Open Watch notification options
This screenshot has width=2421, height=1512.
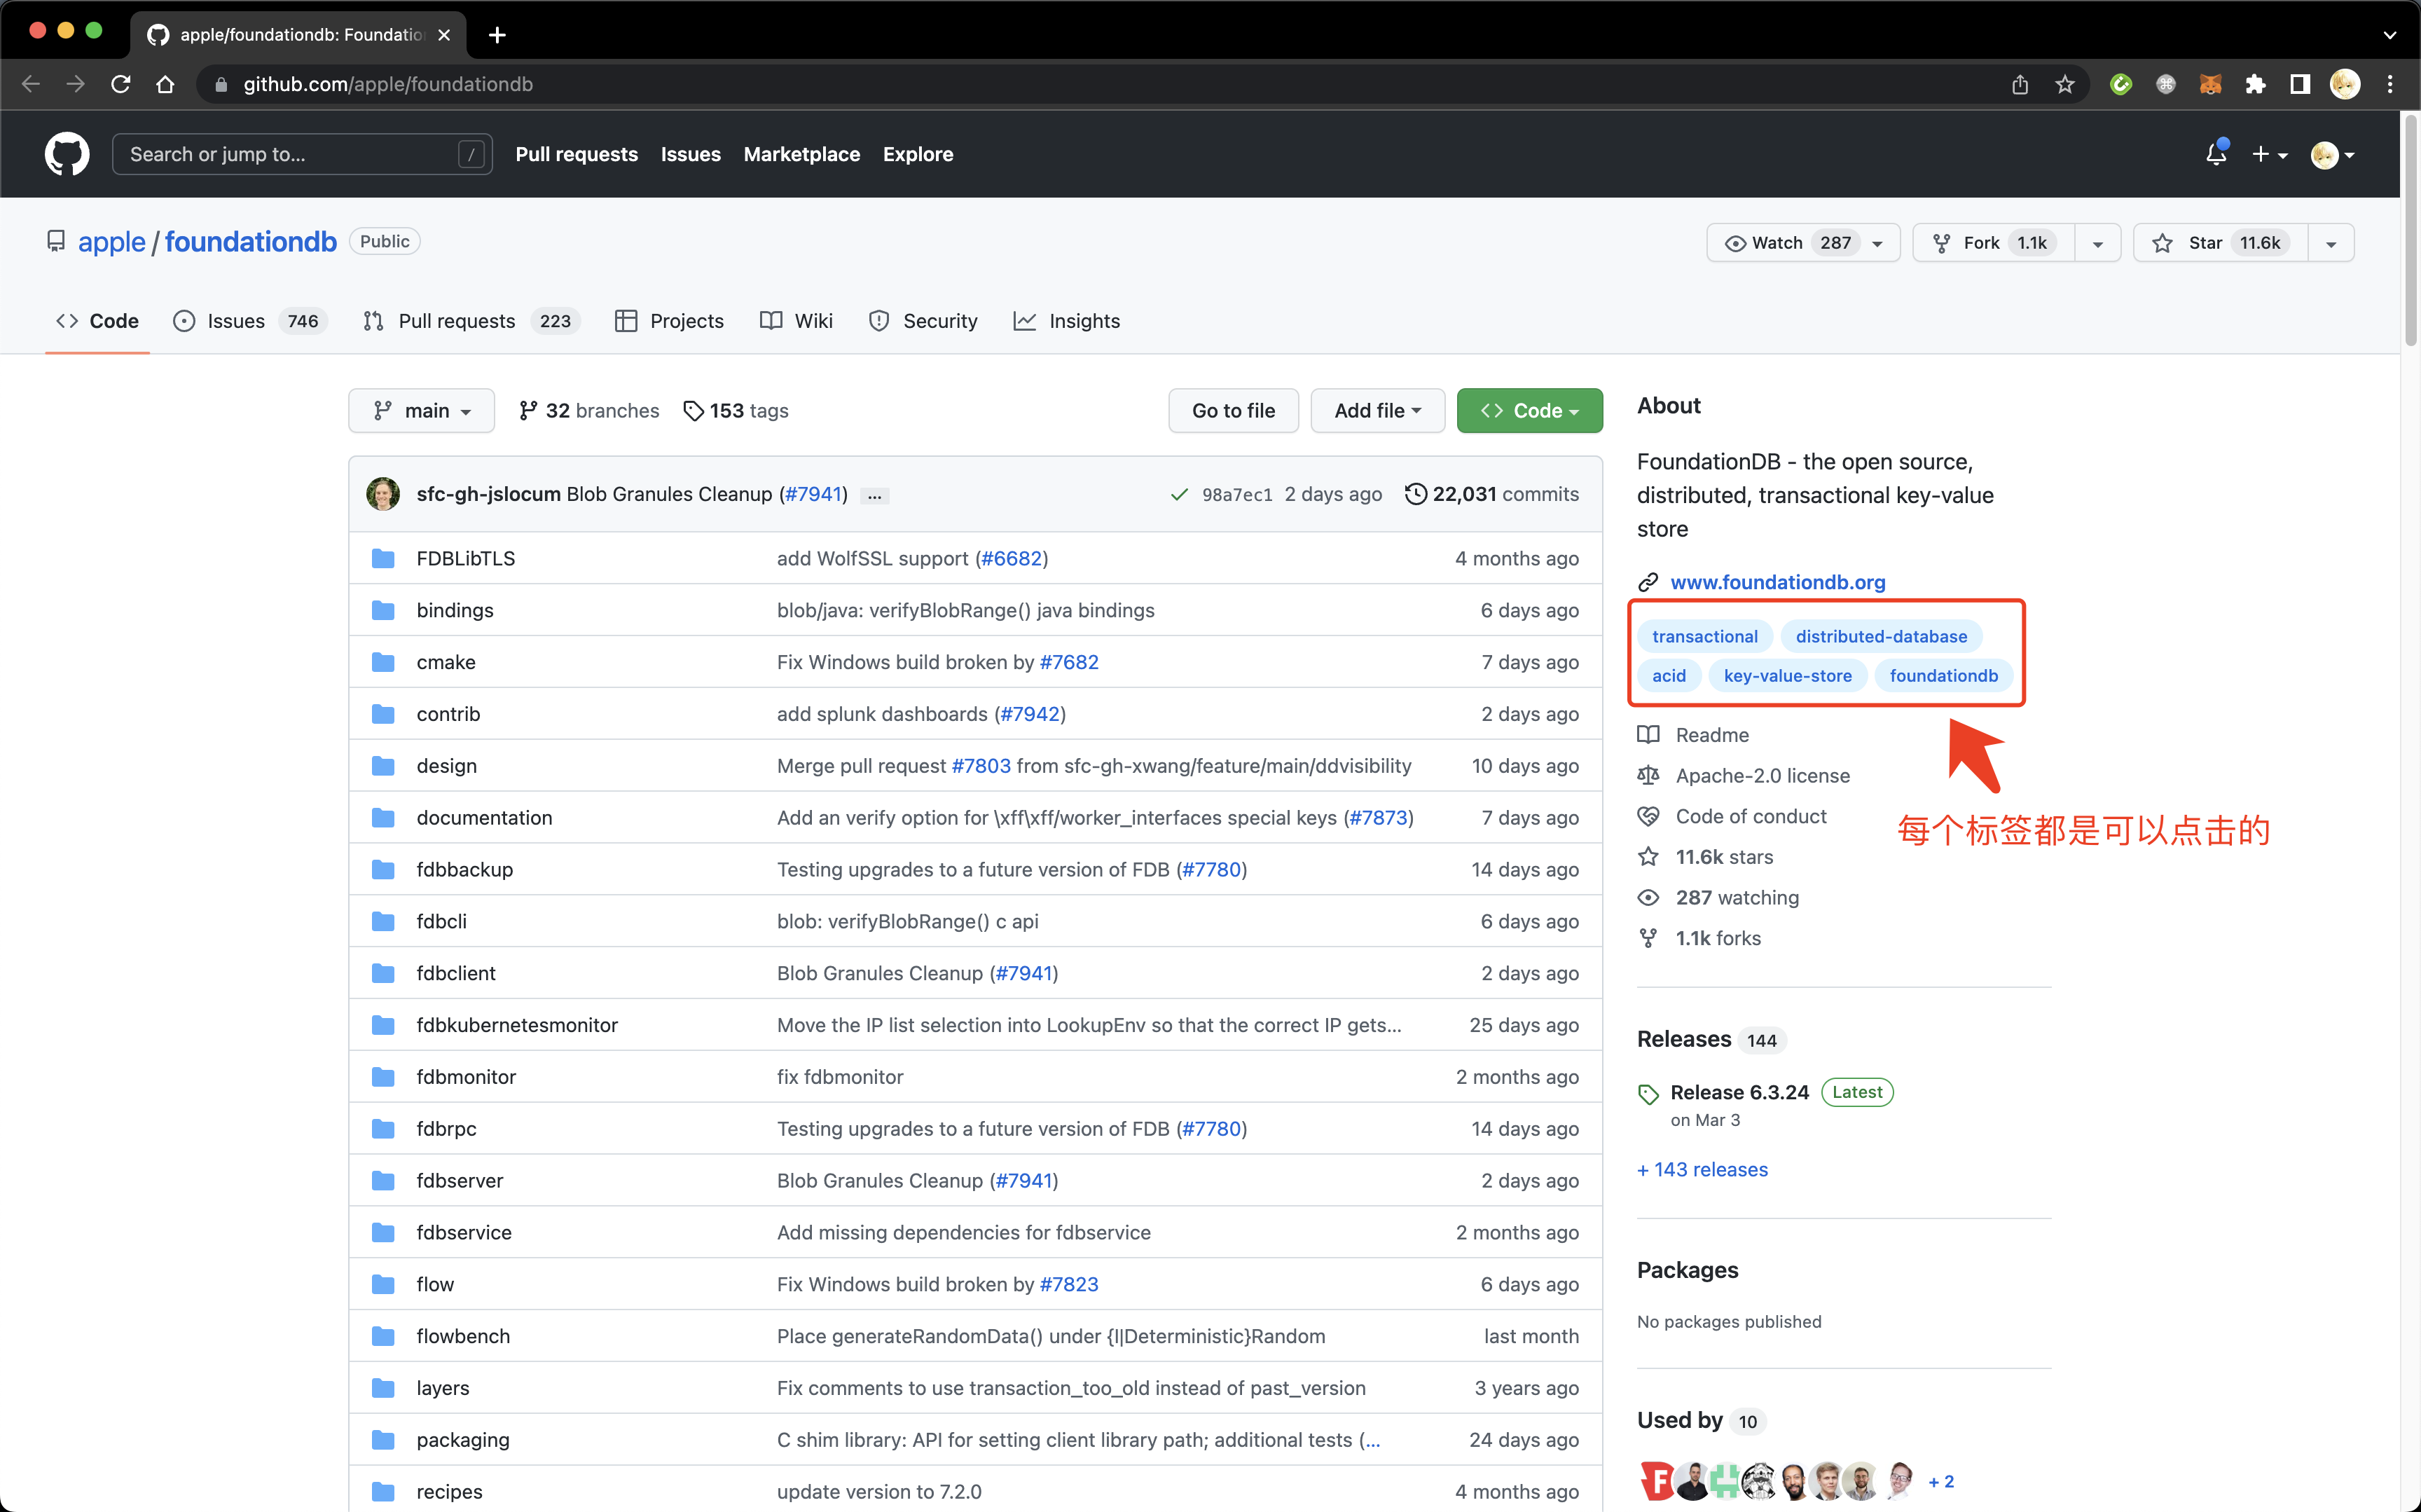pos(1803,243)
